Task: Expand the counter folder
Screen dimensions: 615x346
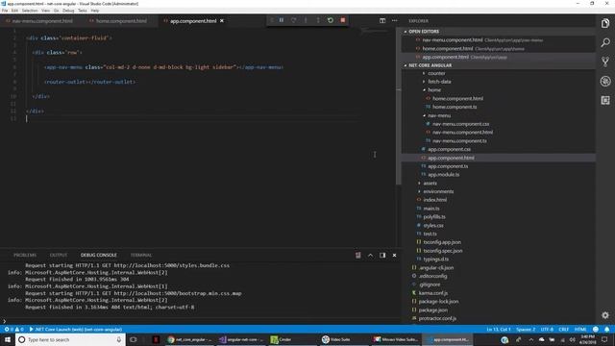Action: coord(436,73)
